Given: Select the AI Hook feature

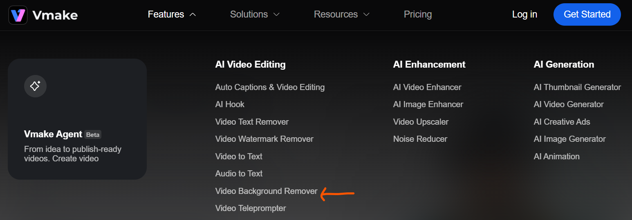Looking at the screenshot, I should tap(230, 104).
